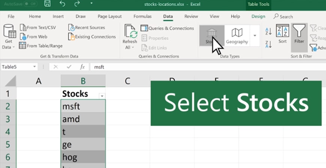326x168 pixels.
Task: Select From Table/Range
Action: click(x=41, y=46)
